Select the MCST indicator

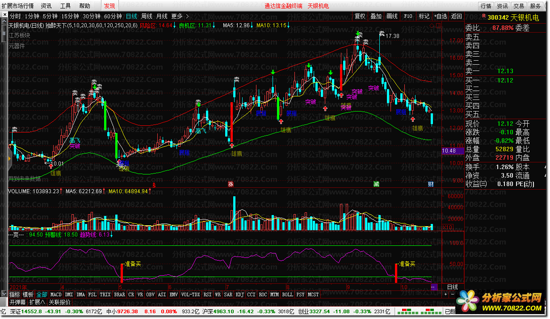click(x=313, y=295)
